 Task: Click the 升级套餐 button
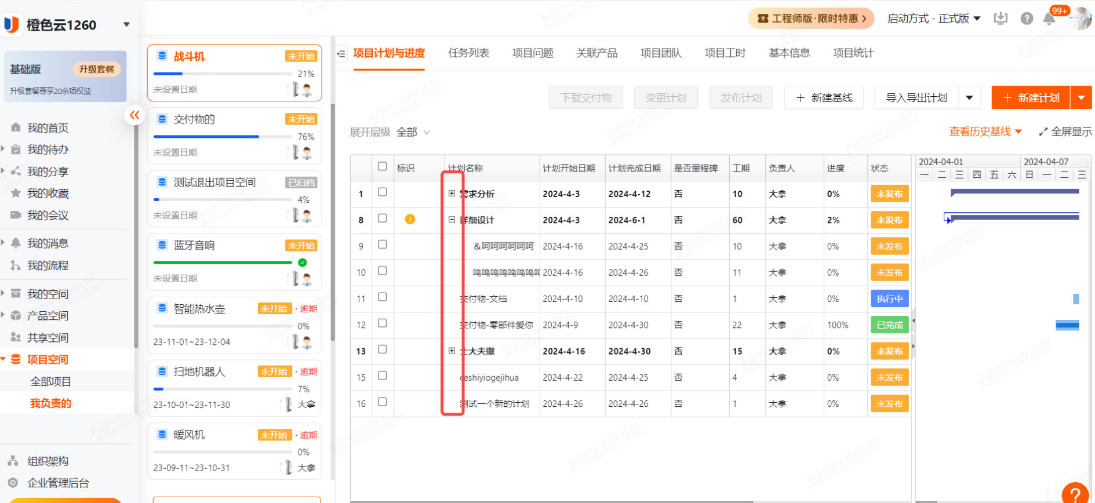(x=96, y=70)
